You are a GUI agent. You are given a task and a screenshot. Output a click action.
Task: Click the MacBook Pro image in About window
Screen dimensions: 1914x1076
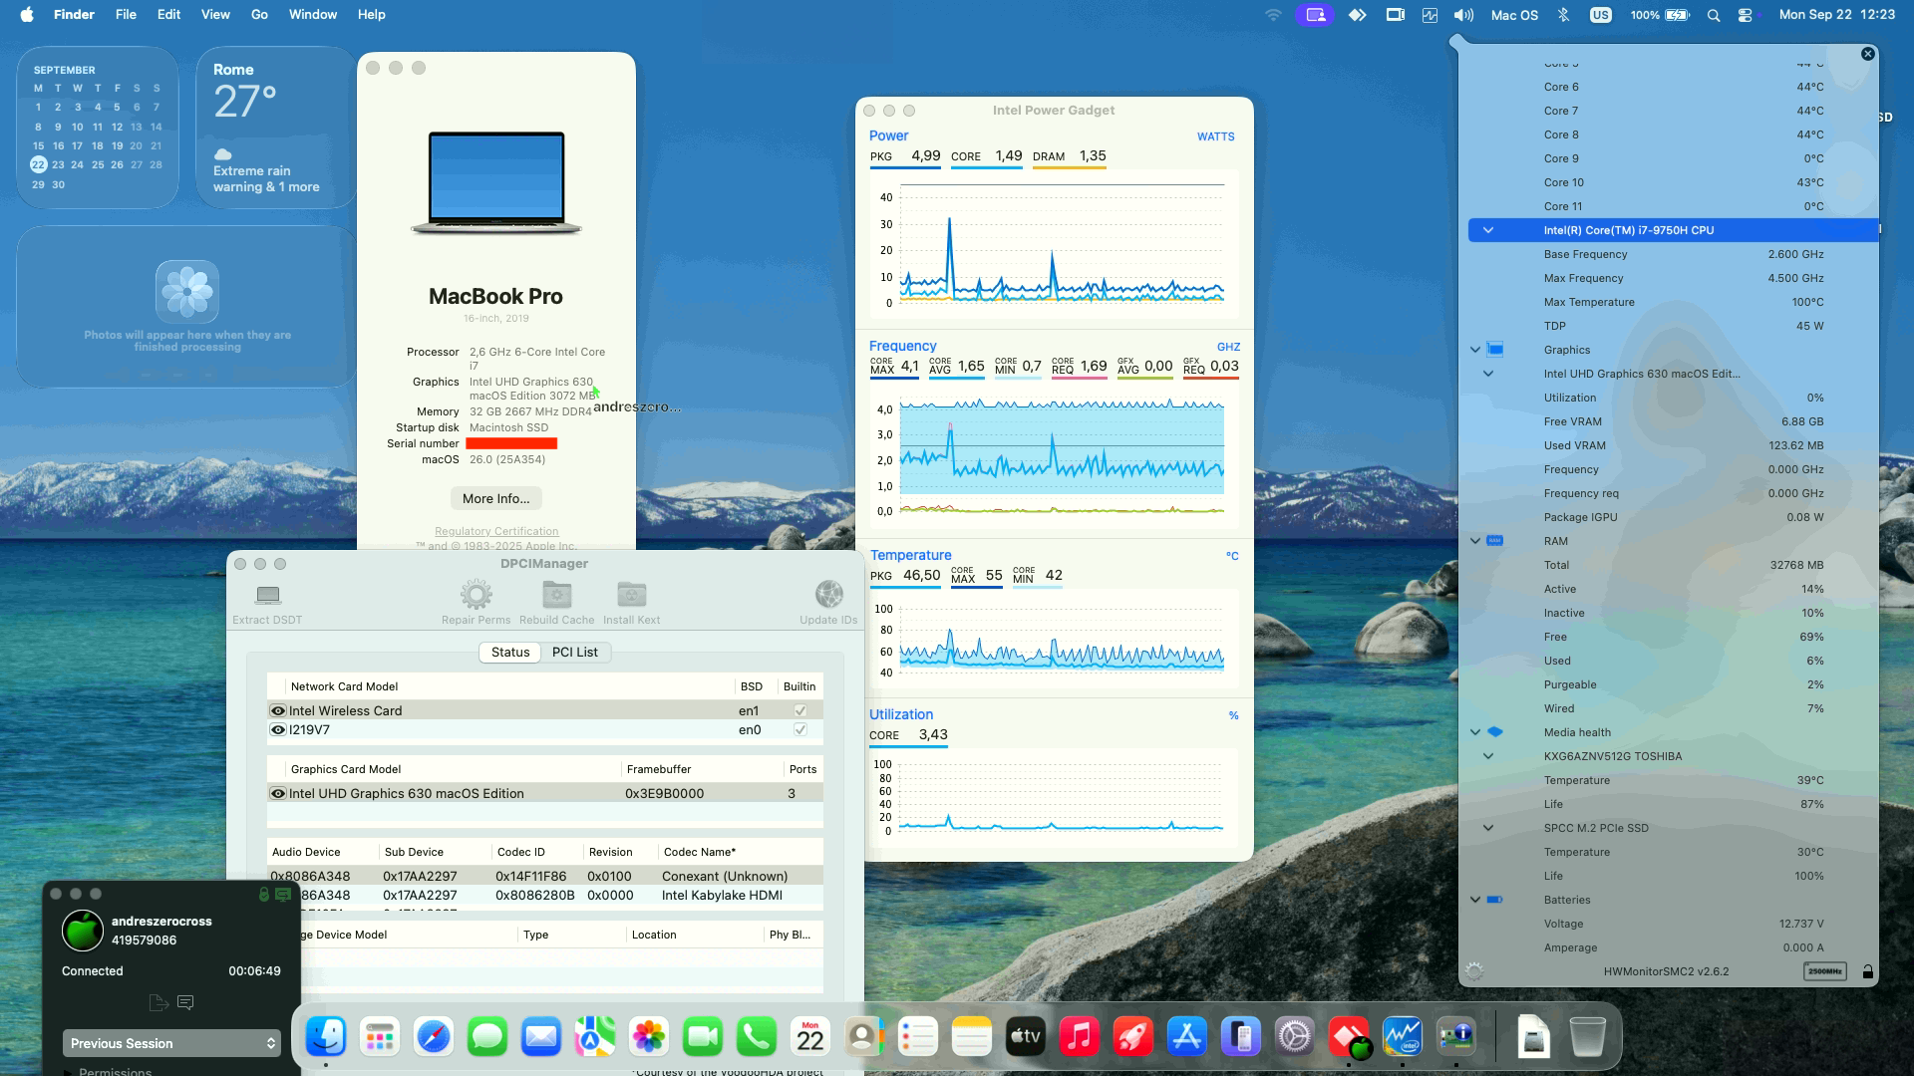(496, 183)
